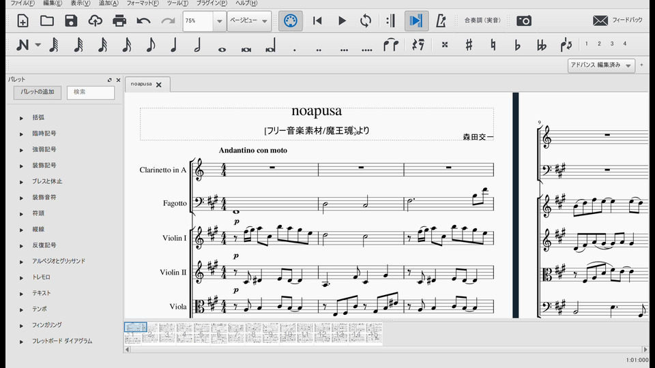Image resolution: width=655 pixels, height=368 pixels.
Task: Toggle the metronome
Action: [441, 20]
